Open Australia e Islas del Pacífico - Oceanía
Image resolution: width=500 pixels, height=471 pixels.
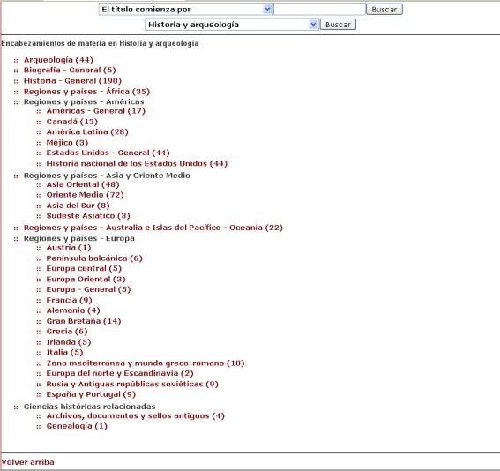153,228
